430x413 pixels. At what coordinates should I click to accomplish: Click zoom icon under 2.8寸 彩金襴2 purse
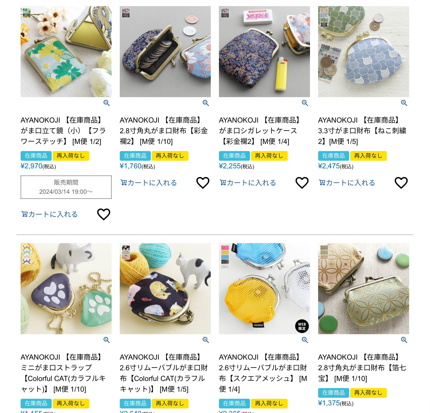(x=206, y=103)
